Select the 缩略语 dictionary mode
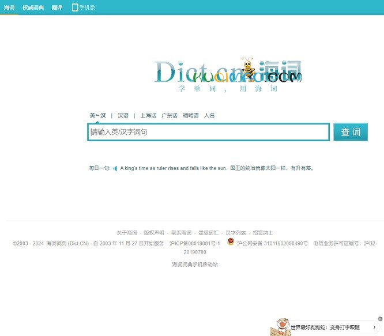Screen dimensions: 384x336 190,115
